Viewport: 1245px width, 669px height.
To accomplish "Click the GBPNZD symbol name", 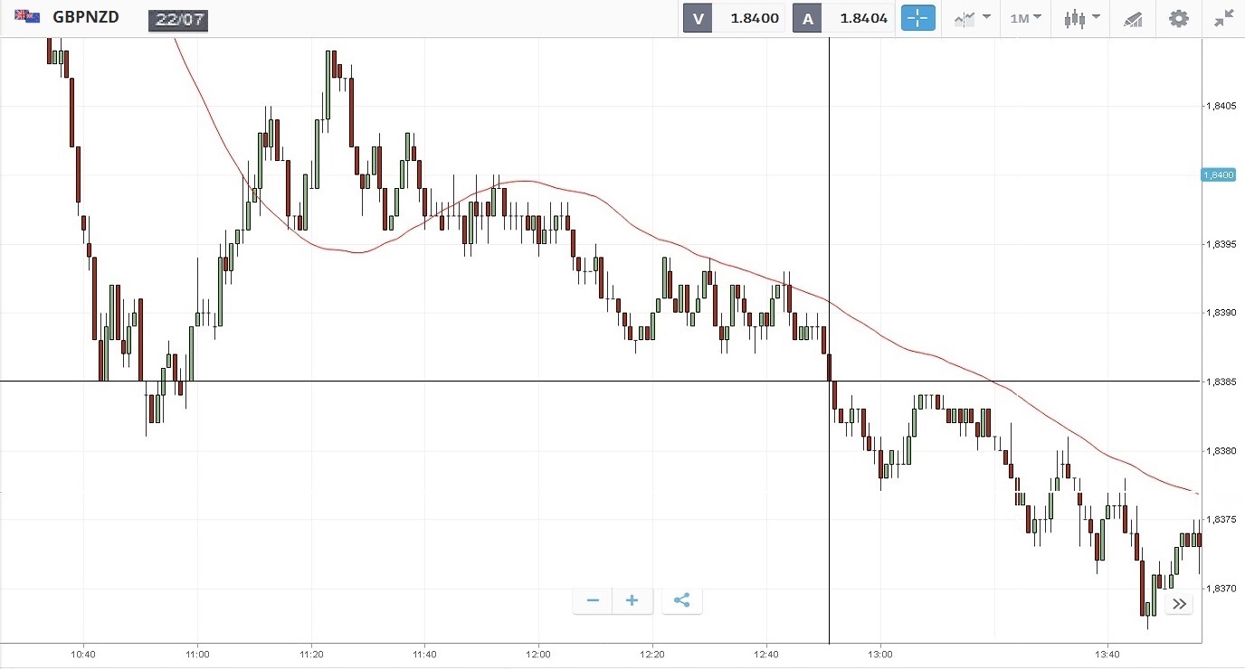I will pyautogui.click(x=85, y=17).
